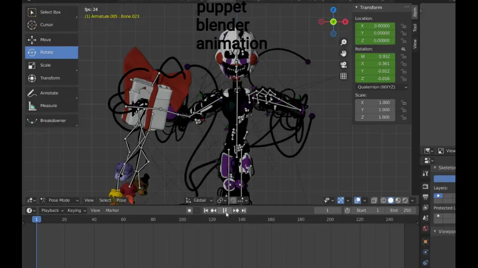Open the Pose Mode dropdown
This screenshot has width=478, height=268.
[59, 200]
